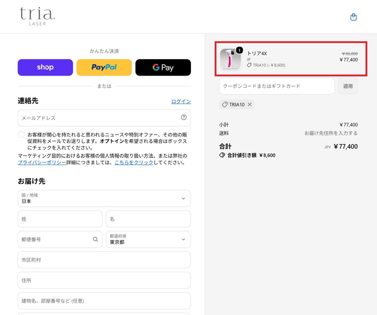The height and width of the screenshot is (315, 377).
Task: Click the お届け先住所を入力する shipping text
Action: 331,133
